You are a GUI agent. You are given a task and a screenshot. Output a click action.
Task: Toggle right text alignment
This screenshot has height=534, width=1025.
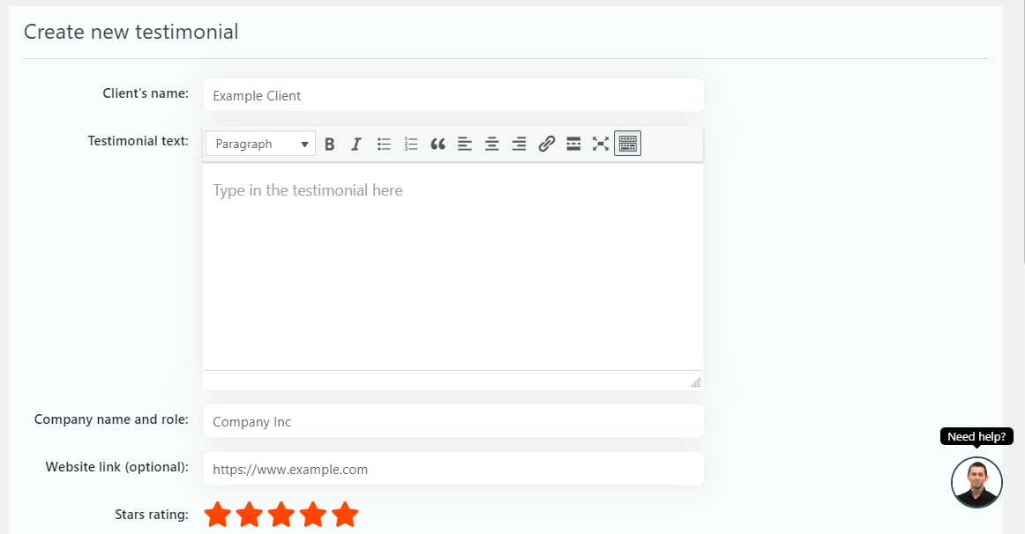click(519, 143)
